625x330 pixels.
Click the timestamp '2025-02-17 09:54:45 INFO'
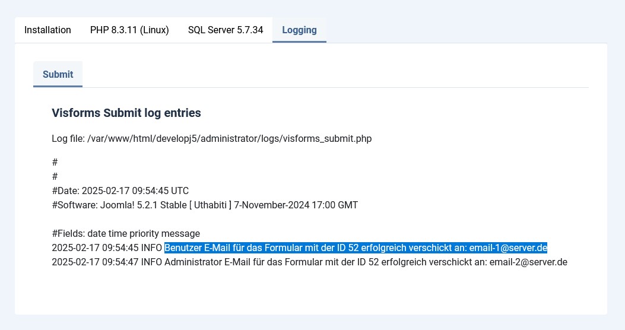(x=107, y=248)
